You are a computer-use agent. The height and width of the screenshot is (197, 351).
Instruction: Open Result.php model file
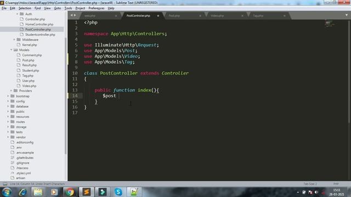pyautogui.click(x=29, y=65)
